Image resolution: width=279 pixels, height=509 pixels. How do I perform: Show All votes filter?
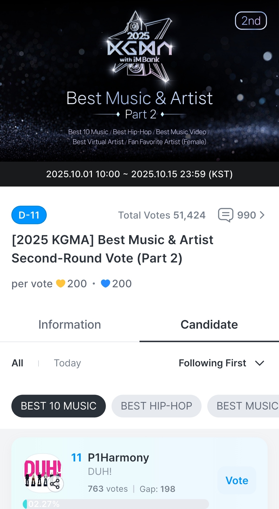coord(18,363)
